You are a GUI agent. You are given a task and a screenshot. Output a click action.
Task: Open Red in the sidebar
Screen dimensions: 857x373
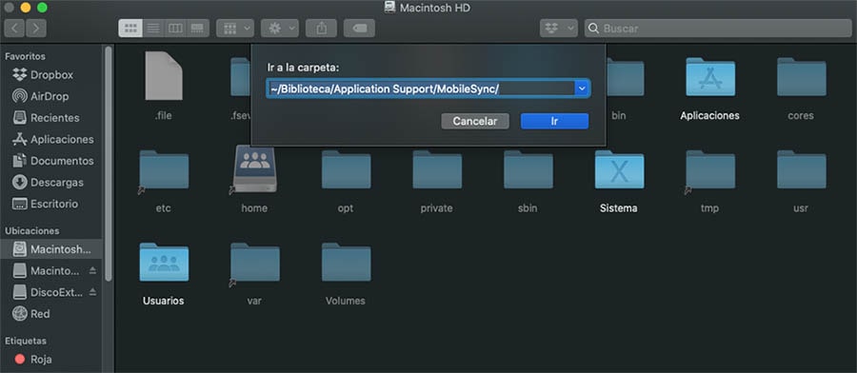[x=31, y=313]
